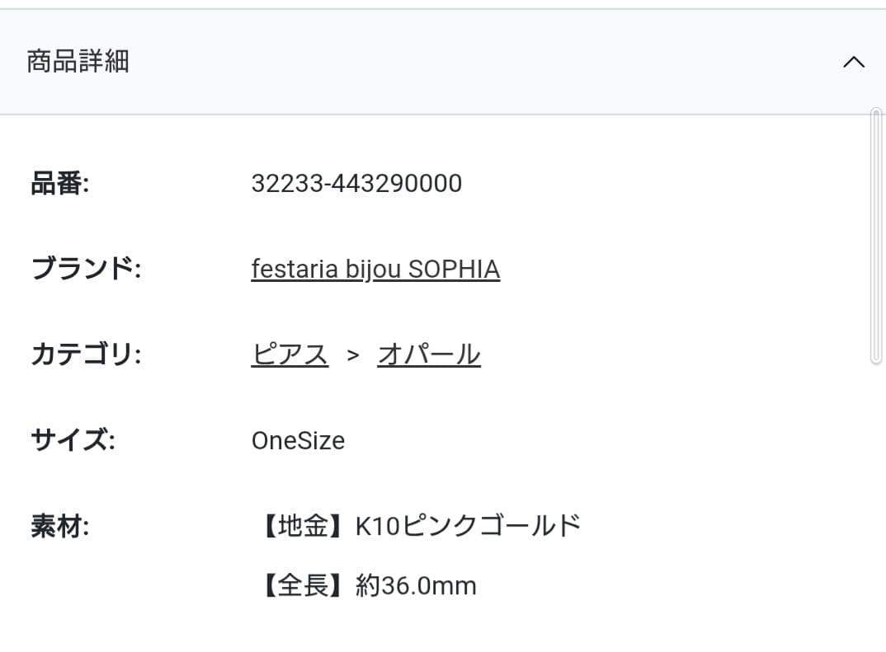Click the サイズ label
Viewport: 886px width, 652px height.
pos(73,440)
